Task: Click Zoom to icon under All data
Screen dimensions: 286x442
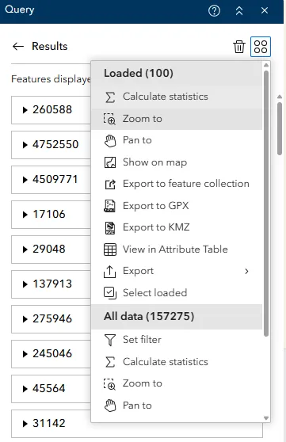Action: (x=109, y=384)
